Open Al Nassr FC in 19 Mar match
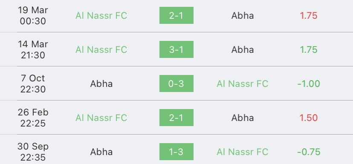 tap(101, 15)
